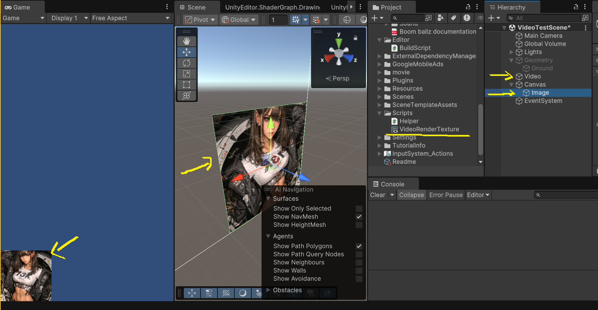Toggle grid snapping magnet icon
Viewport: 598px width, 310px height.
(316, 20)
